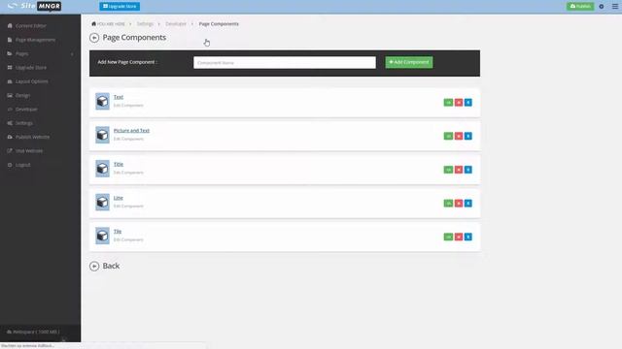Log out via the sidebar Logout entry
Screen dimensions: 622x349
[x=22, y=165]
